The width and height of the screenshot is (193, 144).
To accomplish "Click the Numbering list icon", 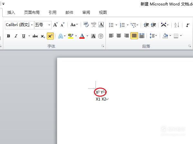I will click(122, 25).
